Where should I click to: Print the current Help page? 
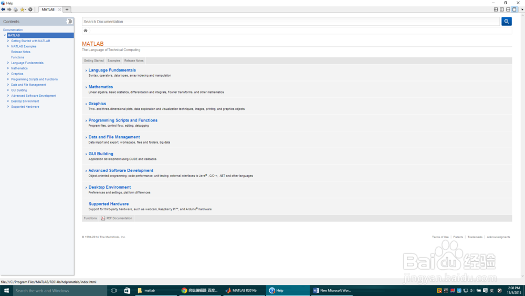coord(16,9)
